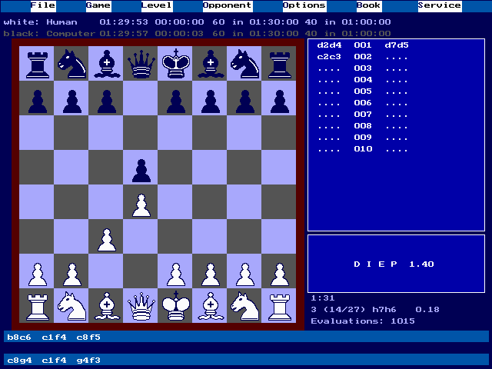Screen dimensions: 492x369
Task: Click move number 010 row
Action: [363, 148]
